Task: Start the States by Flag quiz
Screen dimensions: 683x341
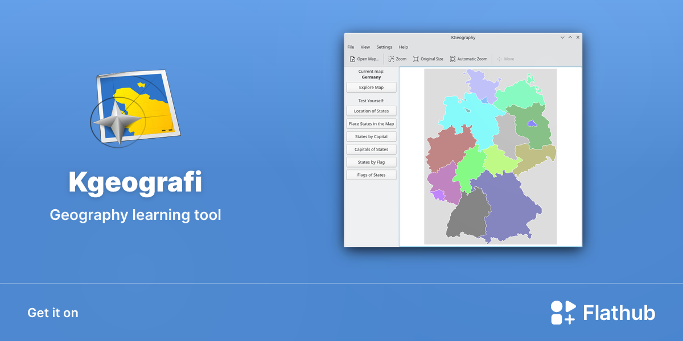Action: point(371,162)
